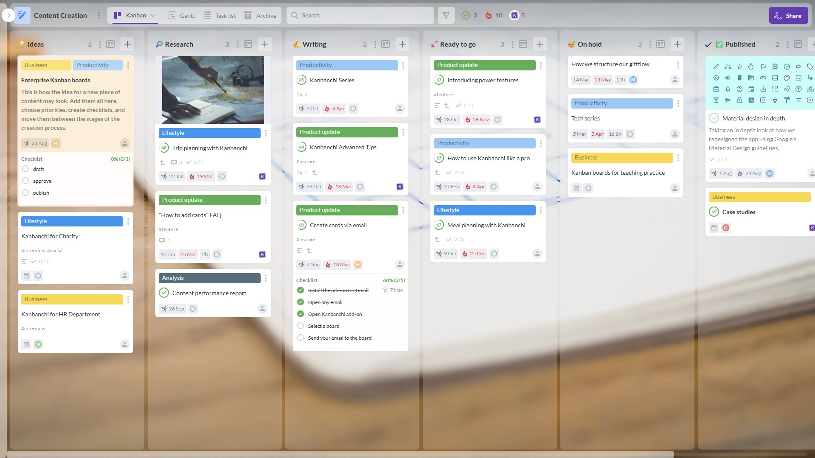Select the pencil icon in the Published card's icon picker
The image size is (815, 458).
716,67
